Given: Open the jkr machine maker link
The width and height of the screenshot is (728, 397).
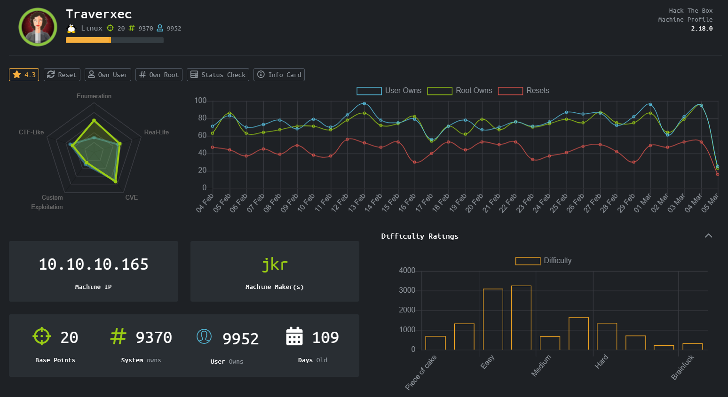Looking at the screenshot, I should [x=275, y=264].
